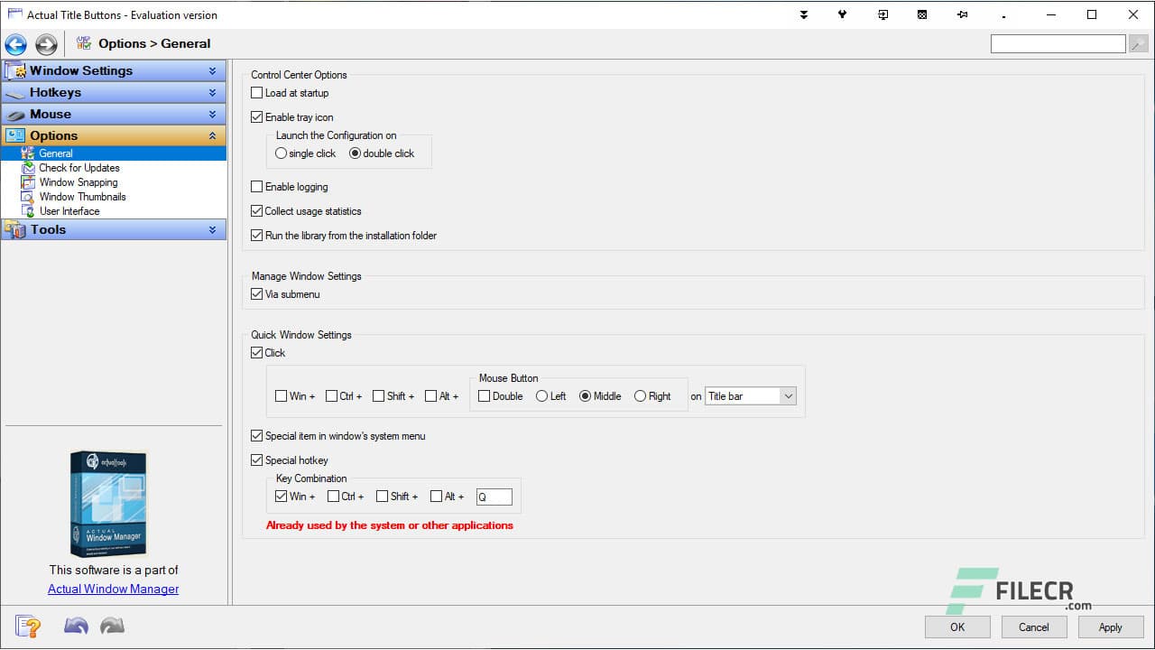
Task: Click the Forward navigation arrow
Action: (x=44, y=43)
